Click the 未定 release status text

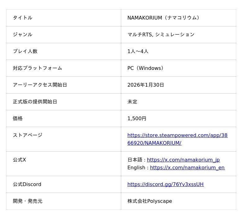click(132, 102)
